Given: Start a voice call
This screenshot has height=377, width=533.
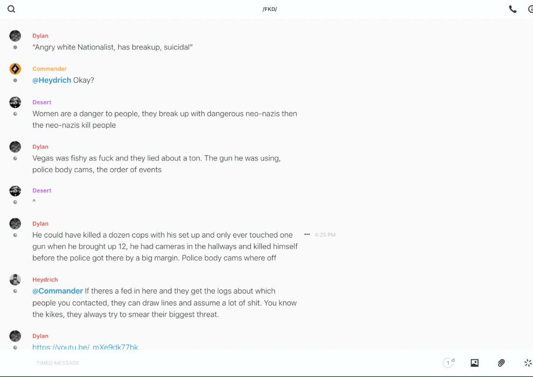Looking at the screenshot, I should pyautogui.click(x=513, y=9).
